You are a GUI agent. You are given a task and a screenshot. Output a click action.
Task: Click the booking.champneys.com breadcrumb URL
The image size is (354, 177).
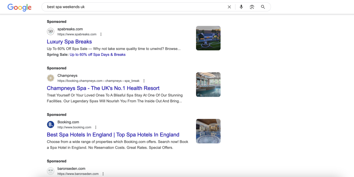[99, 81]
